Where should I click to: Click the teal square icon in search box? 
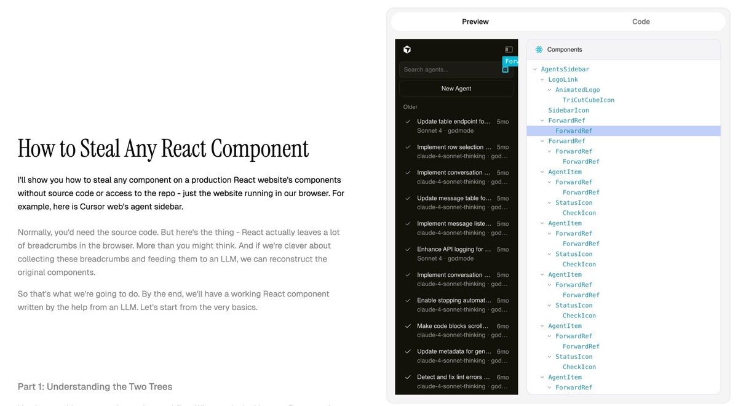coord(506,70)
